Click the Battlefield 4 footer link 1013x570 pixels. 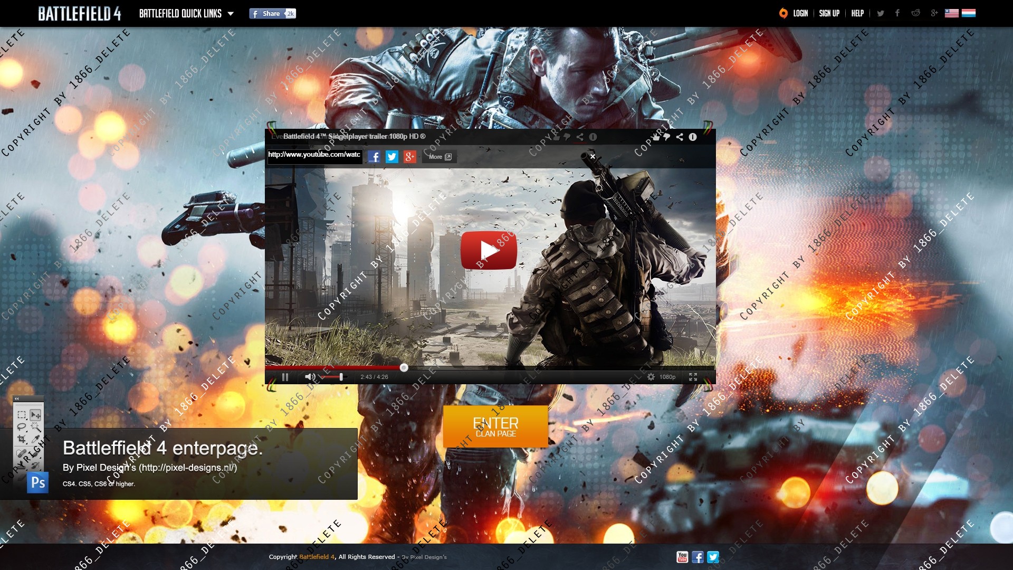click(x=317, y=557)
